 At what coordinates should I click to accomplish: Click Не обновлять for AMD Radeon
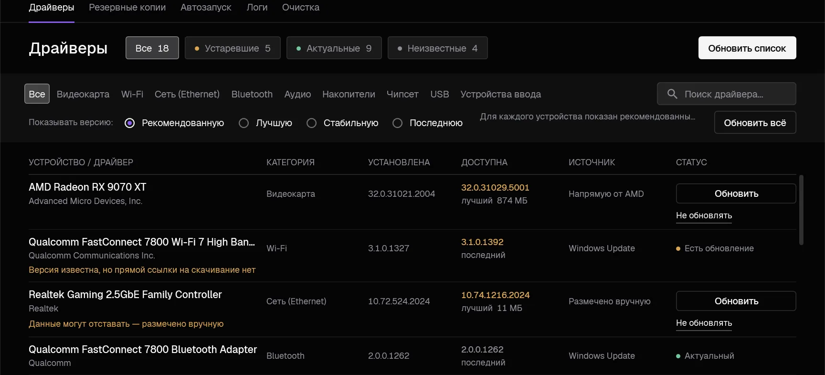point(704,215)
